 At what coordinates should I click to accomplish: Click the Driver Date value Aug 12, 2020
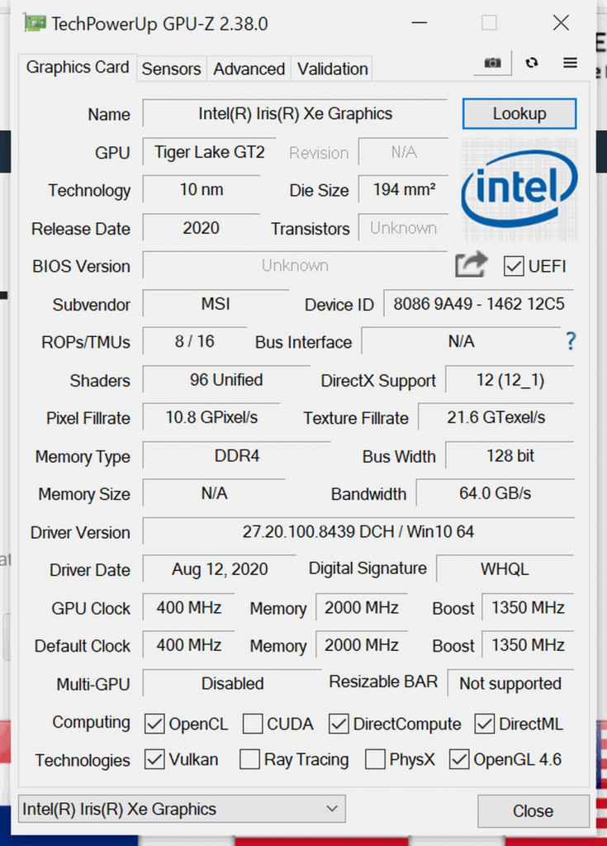pos(220,568)
